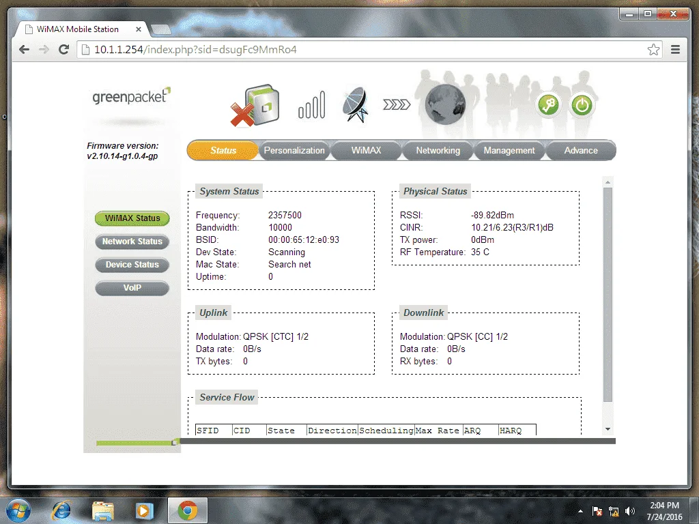Go to the Management tab
The image size is (699, 524).
click(509, 150)
